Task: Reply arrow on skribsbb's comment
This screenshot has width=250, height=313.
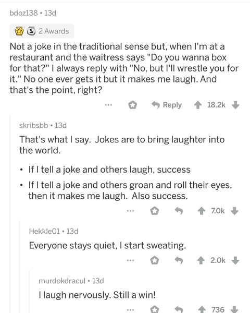Action: [x=179, y=211]
